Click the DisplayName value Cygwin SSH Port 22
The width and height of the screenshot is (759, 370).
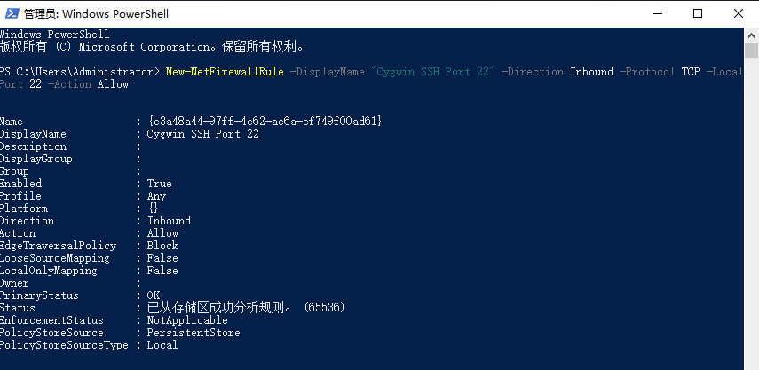tap(202, 134)
